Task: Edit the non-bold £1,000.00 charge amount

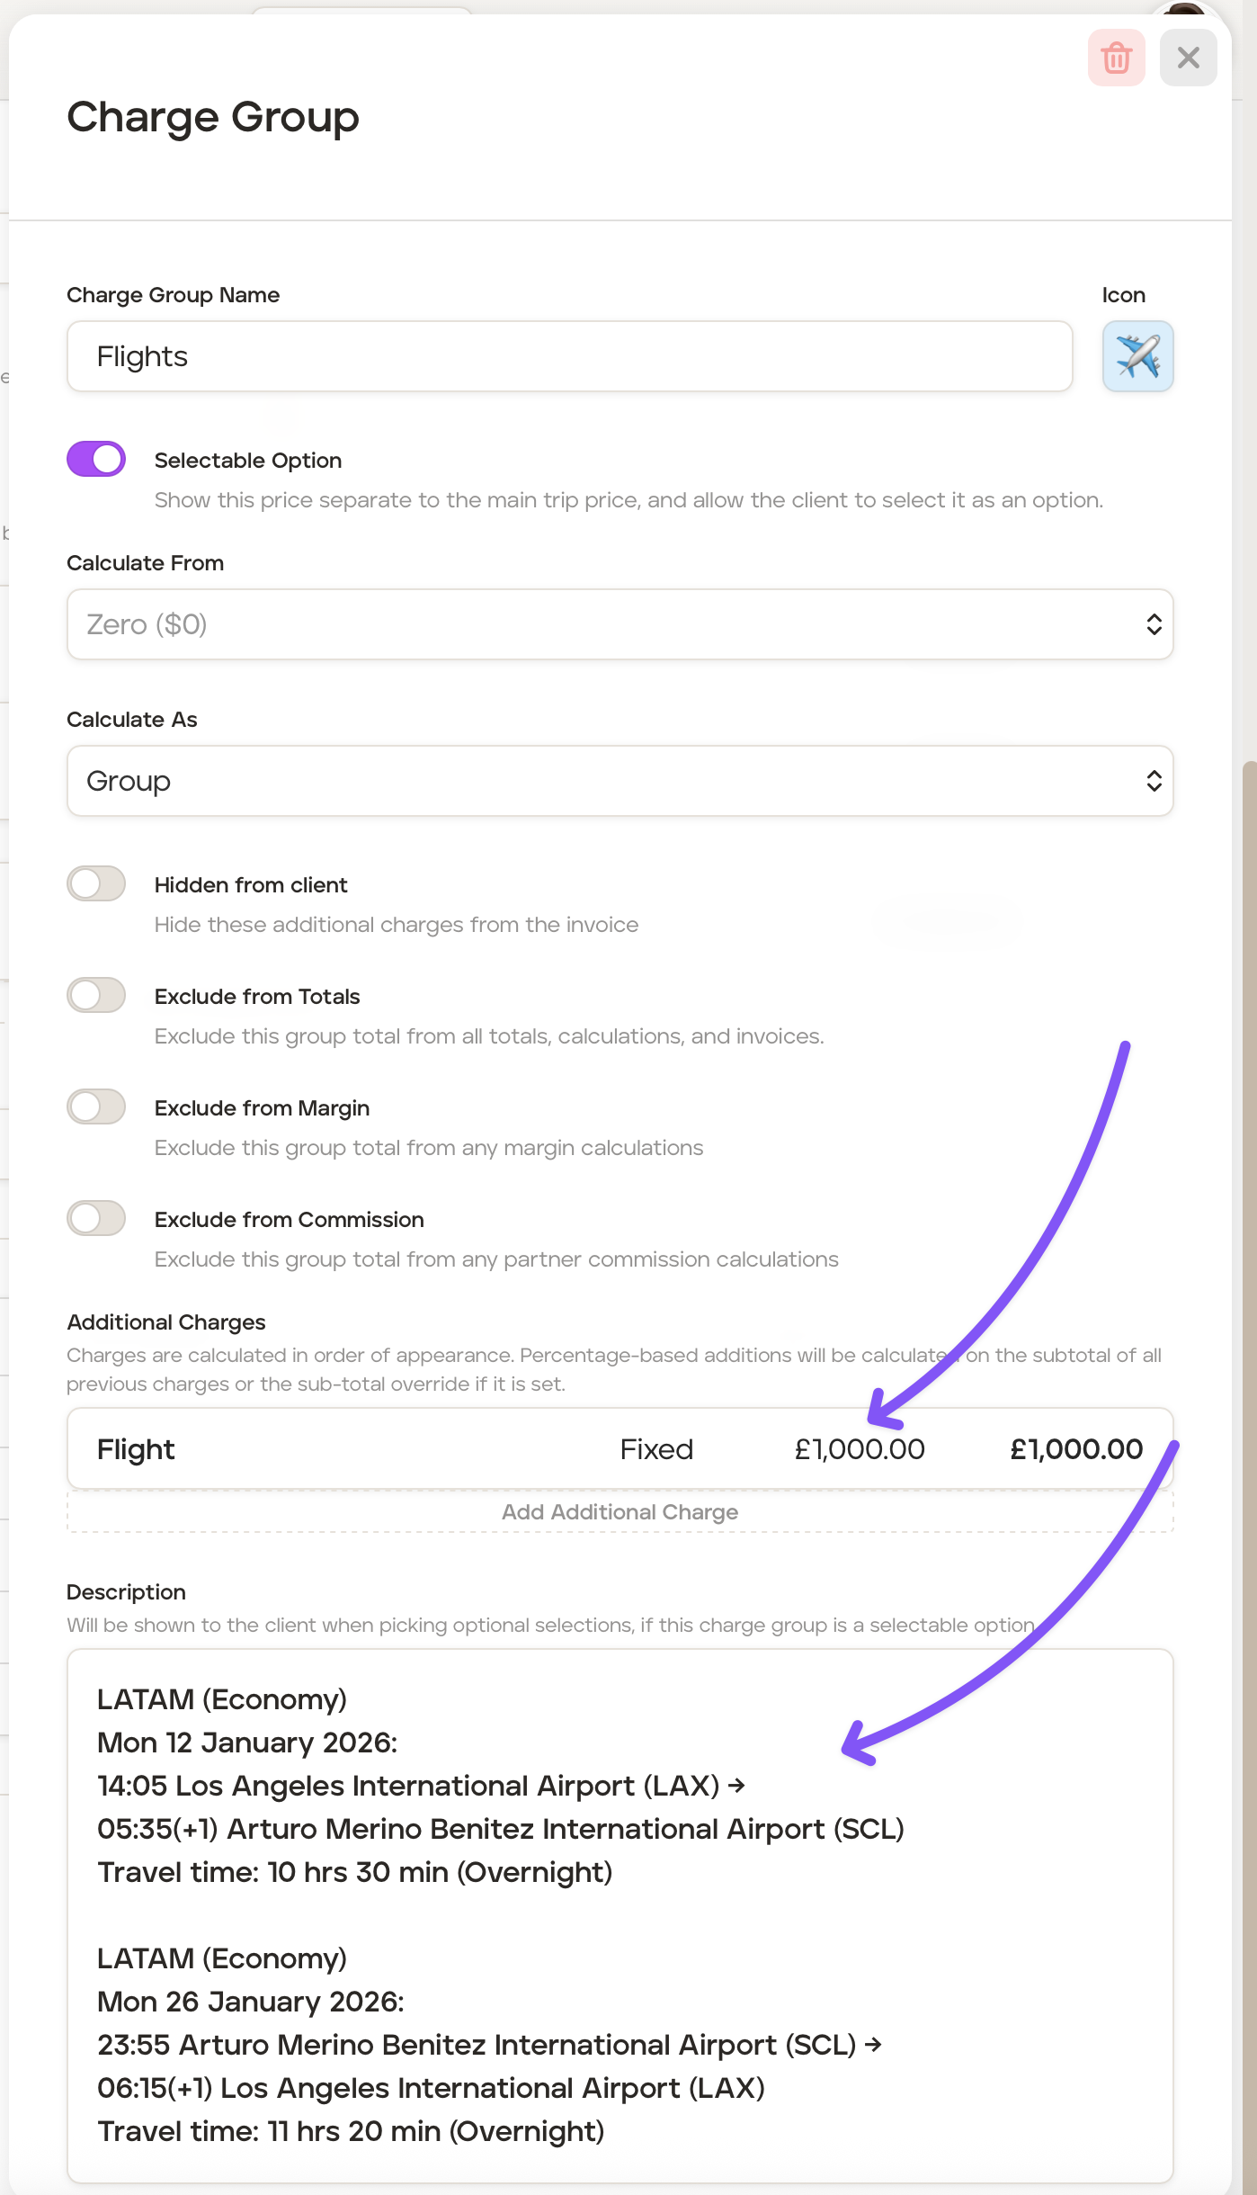Action: [x=859, y=1449]
